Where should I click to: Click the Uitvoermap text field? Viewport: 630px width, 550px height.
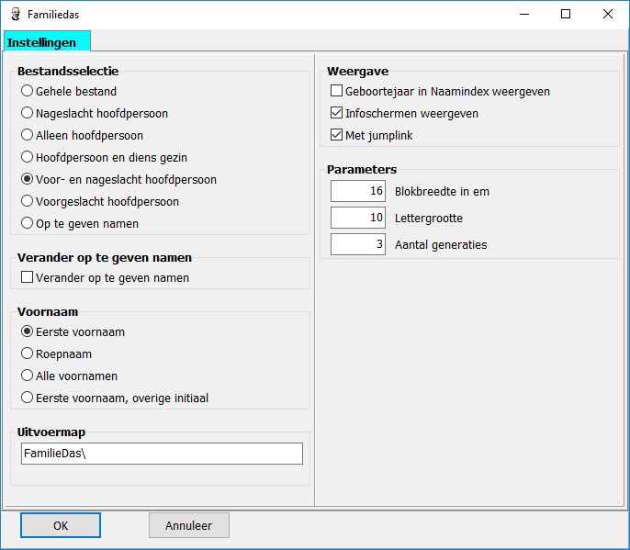[161, 455]
